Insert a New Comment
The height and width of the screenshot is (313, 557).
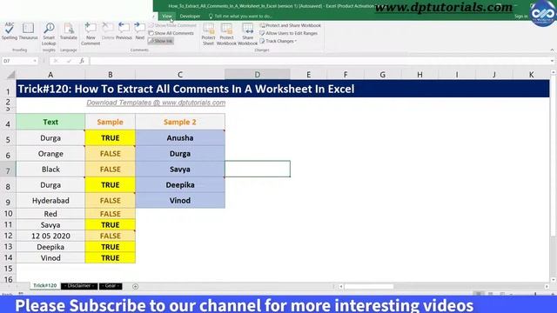(91, 34)
